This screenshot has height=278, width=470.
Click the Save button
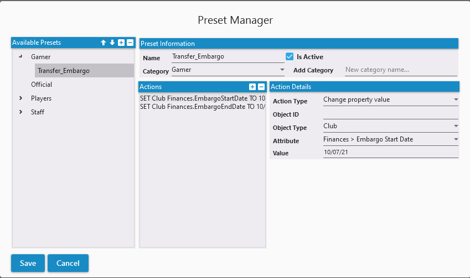click(x=28, y=263)
